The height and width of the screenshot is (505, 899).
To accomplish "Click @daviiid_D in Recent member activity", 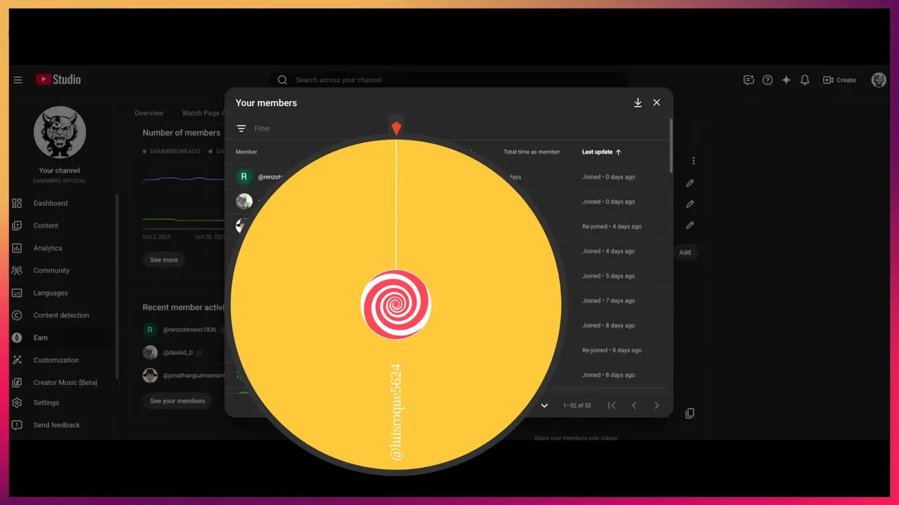I will [178, 353].
